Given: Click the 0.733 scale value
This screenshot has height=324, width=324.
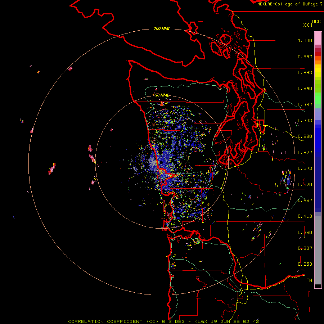Looking at the screenshot, I should tap(305, 121).
